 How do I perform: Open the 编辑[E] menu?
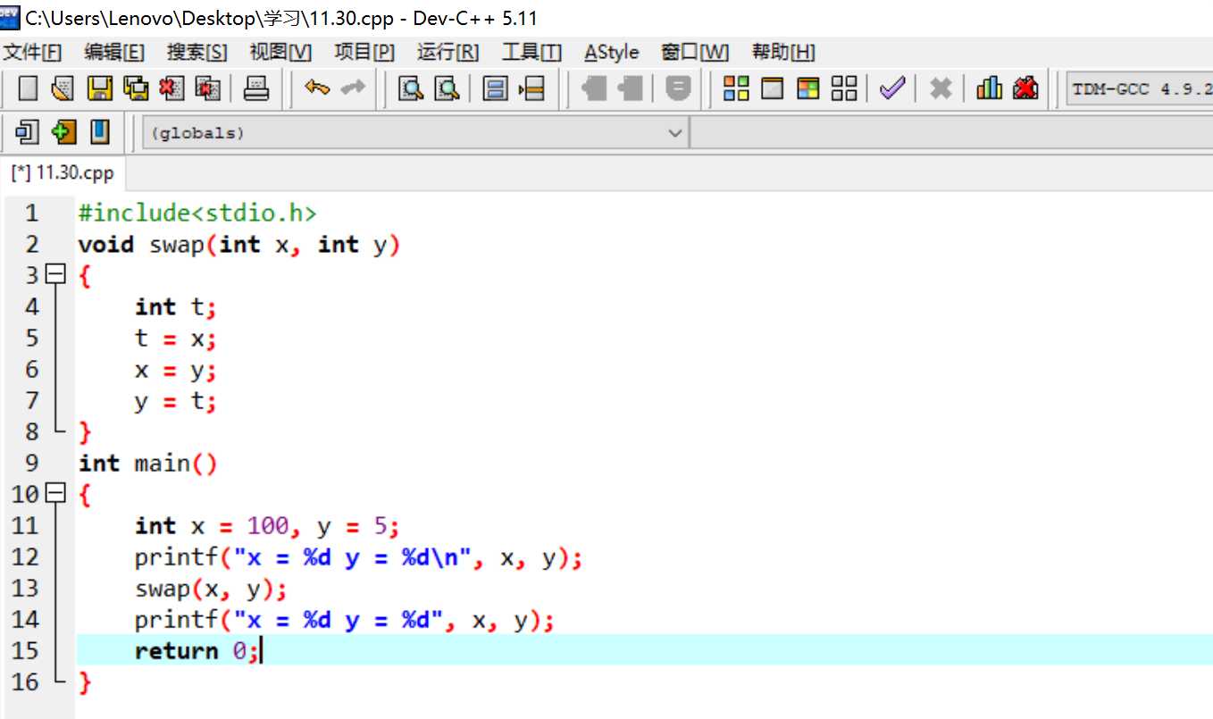point(114,52)
